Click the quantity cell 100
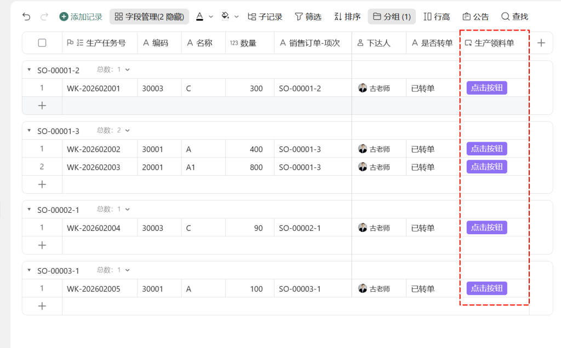Viewport: 561px width, 348px height. click(x=250, y=289)
